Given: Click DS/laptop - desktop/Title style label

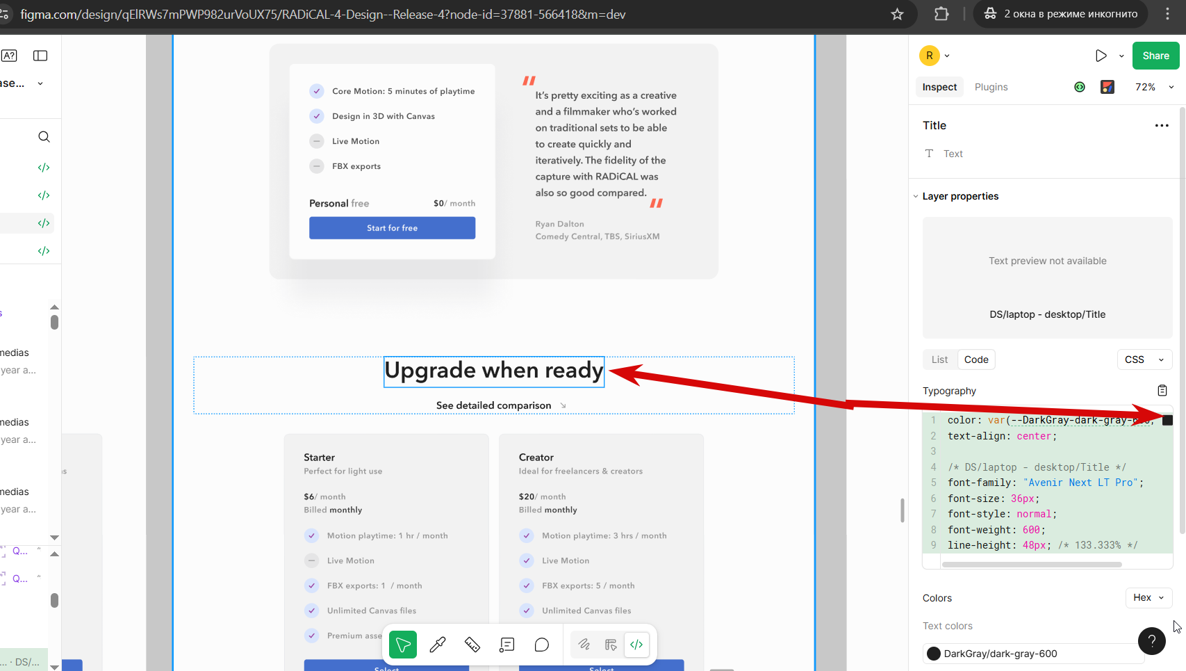Looking at the screenshot, I should (x=1047, y=314).
